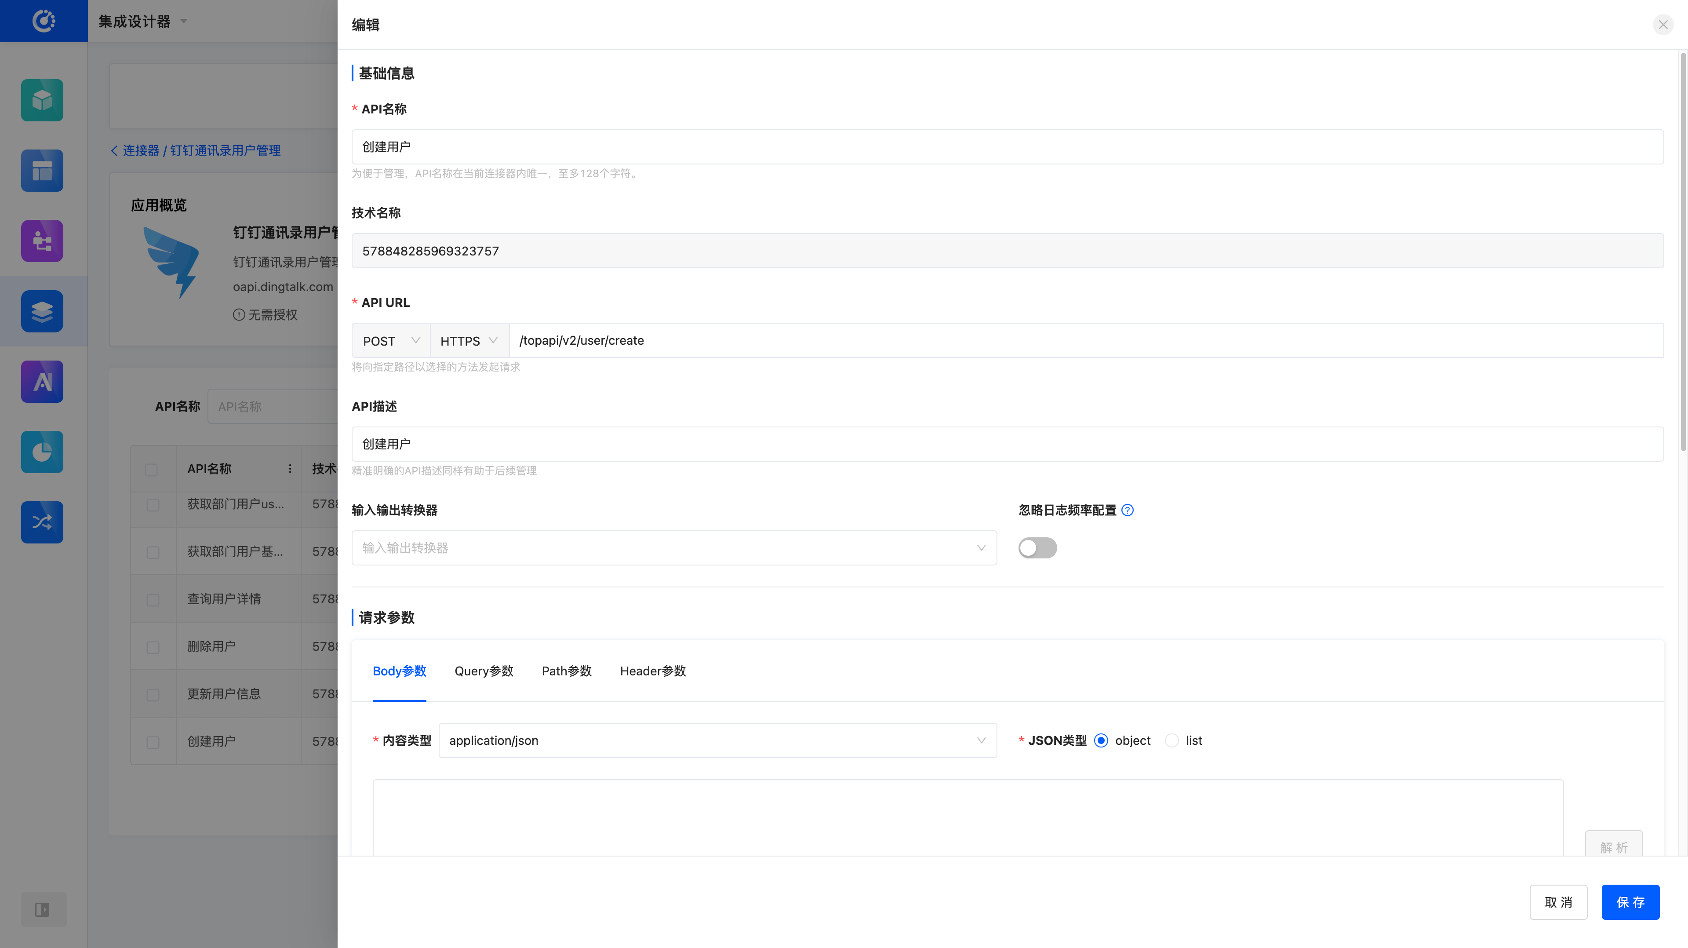
Task: Switch to the Header参数 tab
Action: point(653,671)
